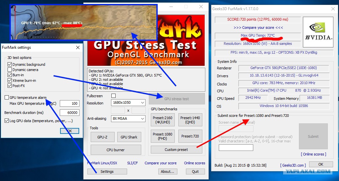339x181 pixels.
Task: Click the NVIDIA logo in results window
Action: pyautogui.click(x=318, y=32)
